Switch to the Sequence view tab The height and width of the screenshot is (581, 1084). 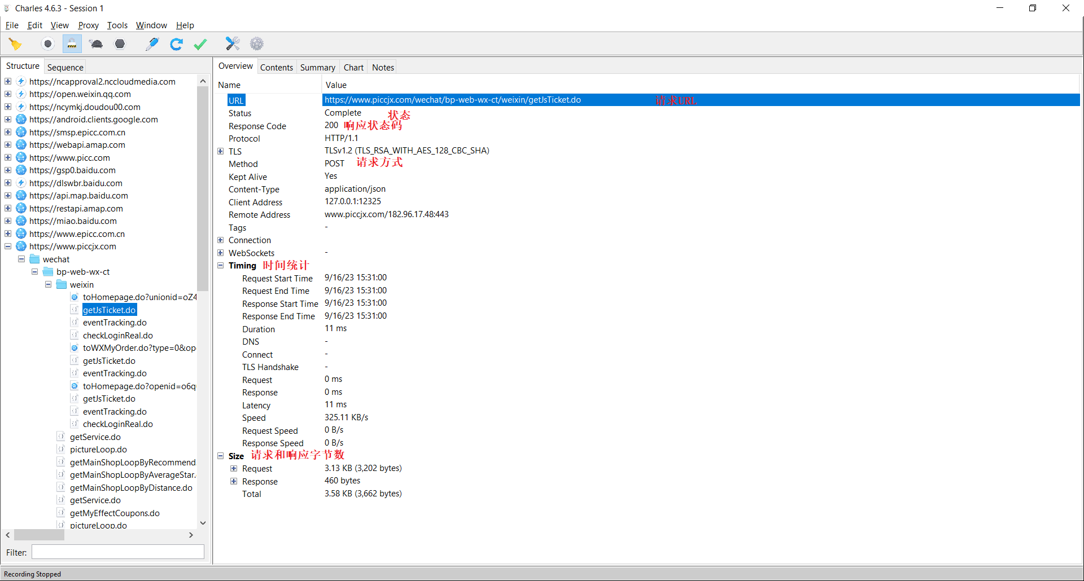click(65, 68)
